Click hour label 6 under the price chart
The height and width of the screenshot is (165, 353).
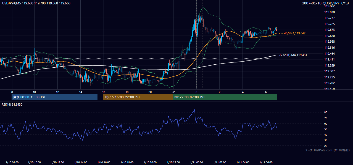point(266,92)
